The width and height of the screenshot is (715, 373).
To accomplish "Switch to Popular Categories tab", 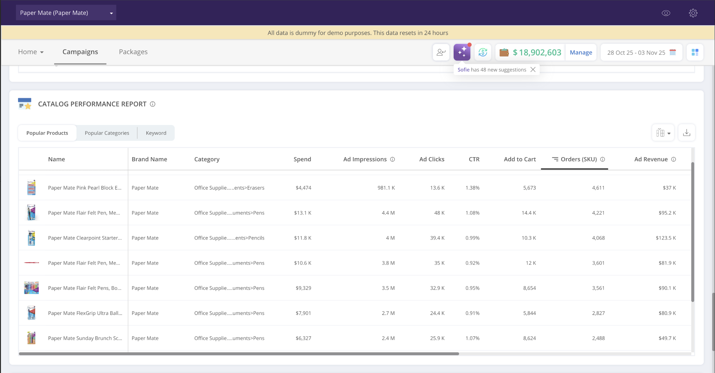I will [107, 133].
